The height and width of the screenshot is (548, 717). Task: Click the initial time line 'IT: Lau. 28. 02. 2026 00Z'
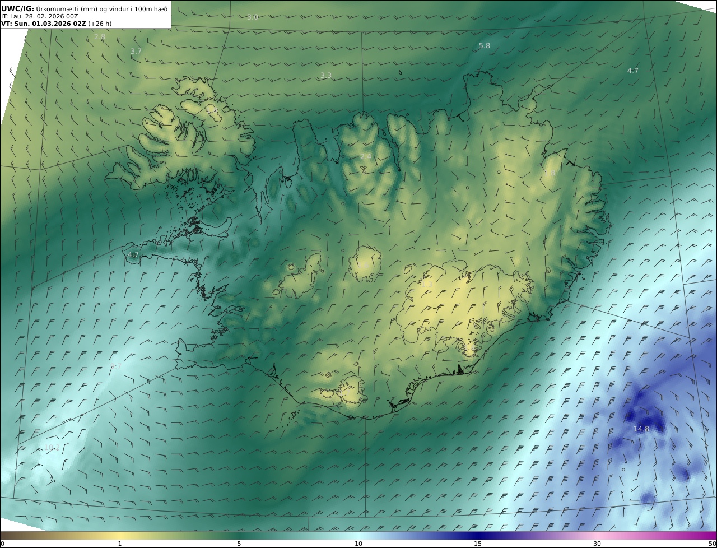click(x=40, y=17)
